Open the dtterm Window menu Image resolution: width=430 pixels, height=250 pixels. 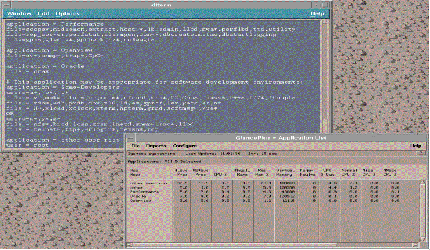tap(19, 13)
